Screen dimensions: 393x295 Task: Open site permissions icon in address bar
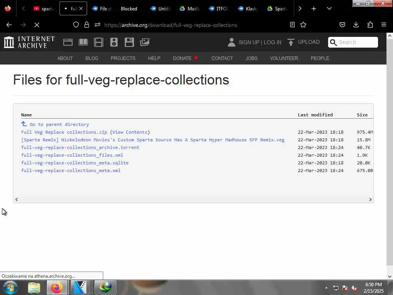[x=97, y=25]
